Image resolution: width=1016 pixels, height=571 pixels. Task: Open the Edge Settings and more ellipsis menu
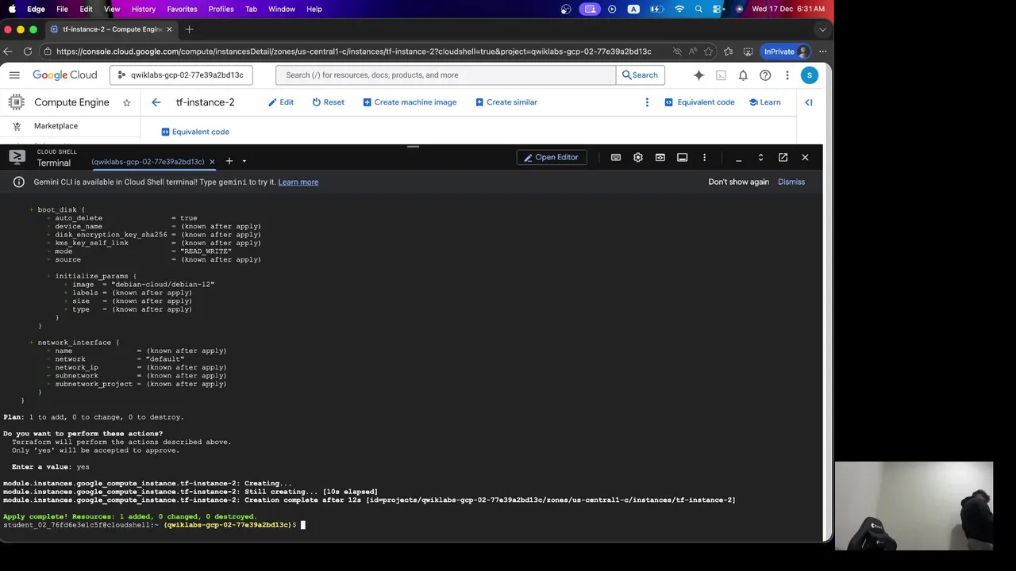tap(822, 52)
